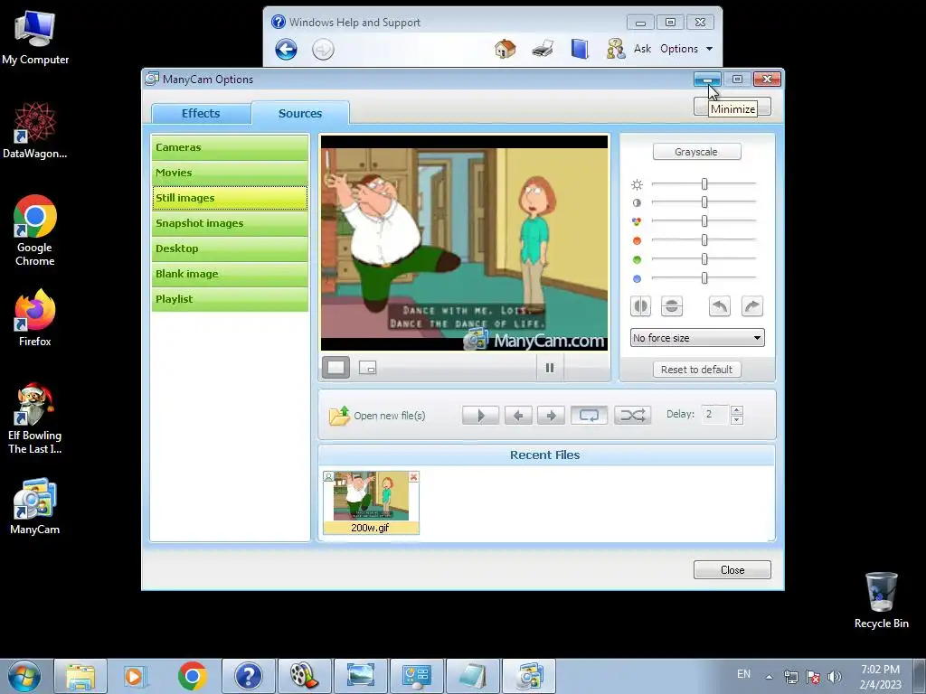Select Desktop as source
This screenshot has height=694, width=926.
[230, 249]
